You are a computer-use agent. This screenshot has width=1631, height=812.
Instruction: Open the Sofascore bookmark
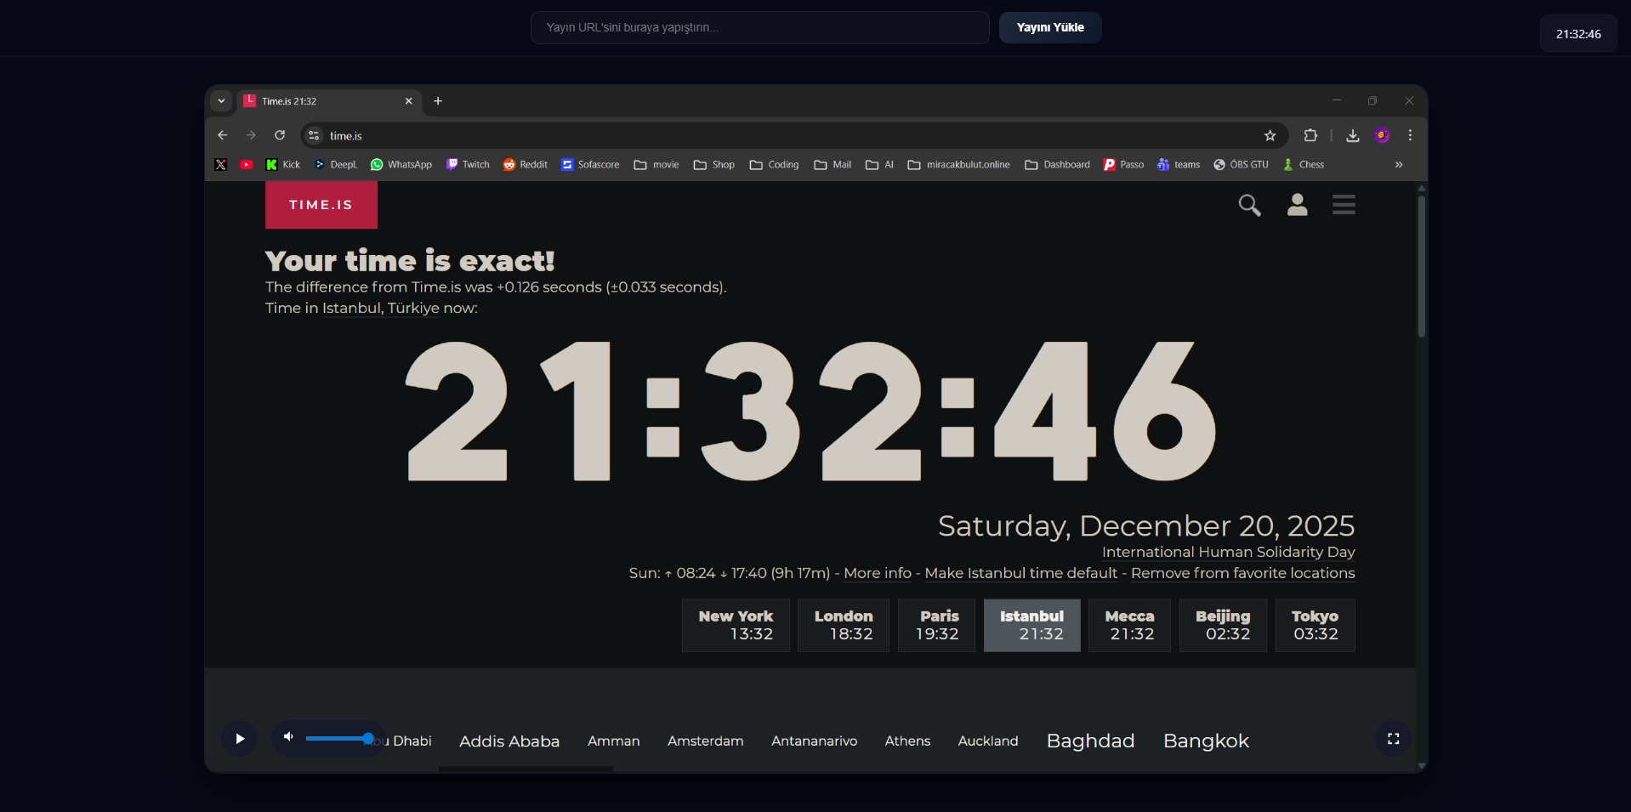click(590, 165)
